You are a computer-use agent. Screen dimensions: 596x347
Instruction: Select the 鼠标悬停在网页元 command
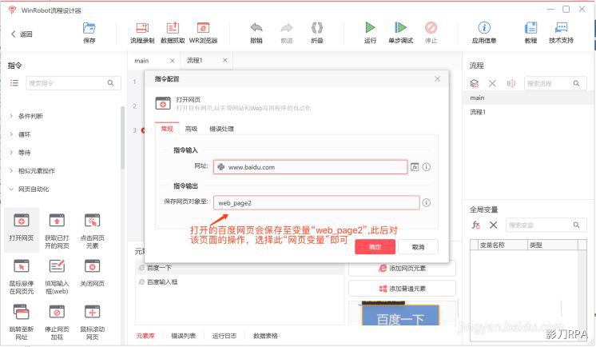pos(22,277)
